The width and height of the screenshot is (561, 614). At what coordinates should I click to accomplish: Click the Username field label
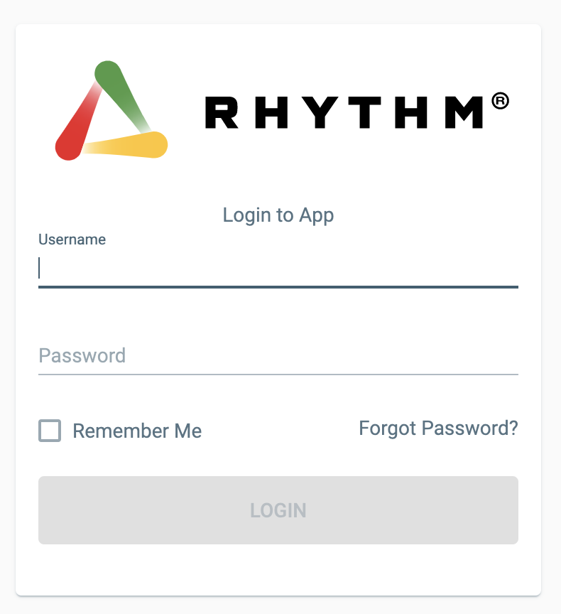pos(72,239)
